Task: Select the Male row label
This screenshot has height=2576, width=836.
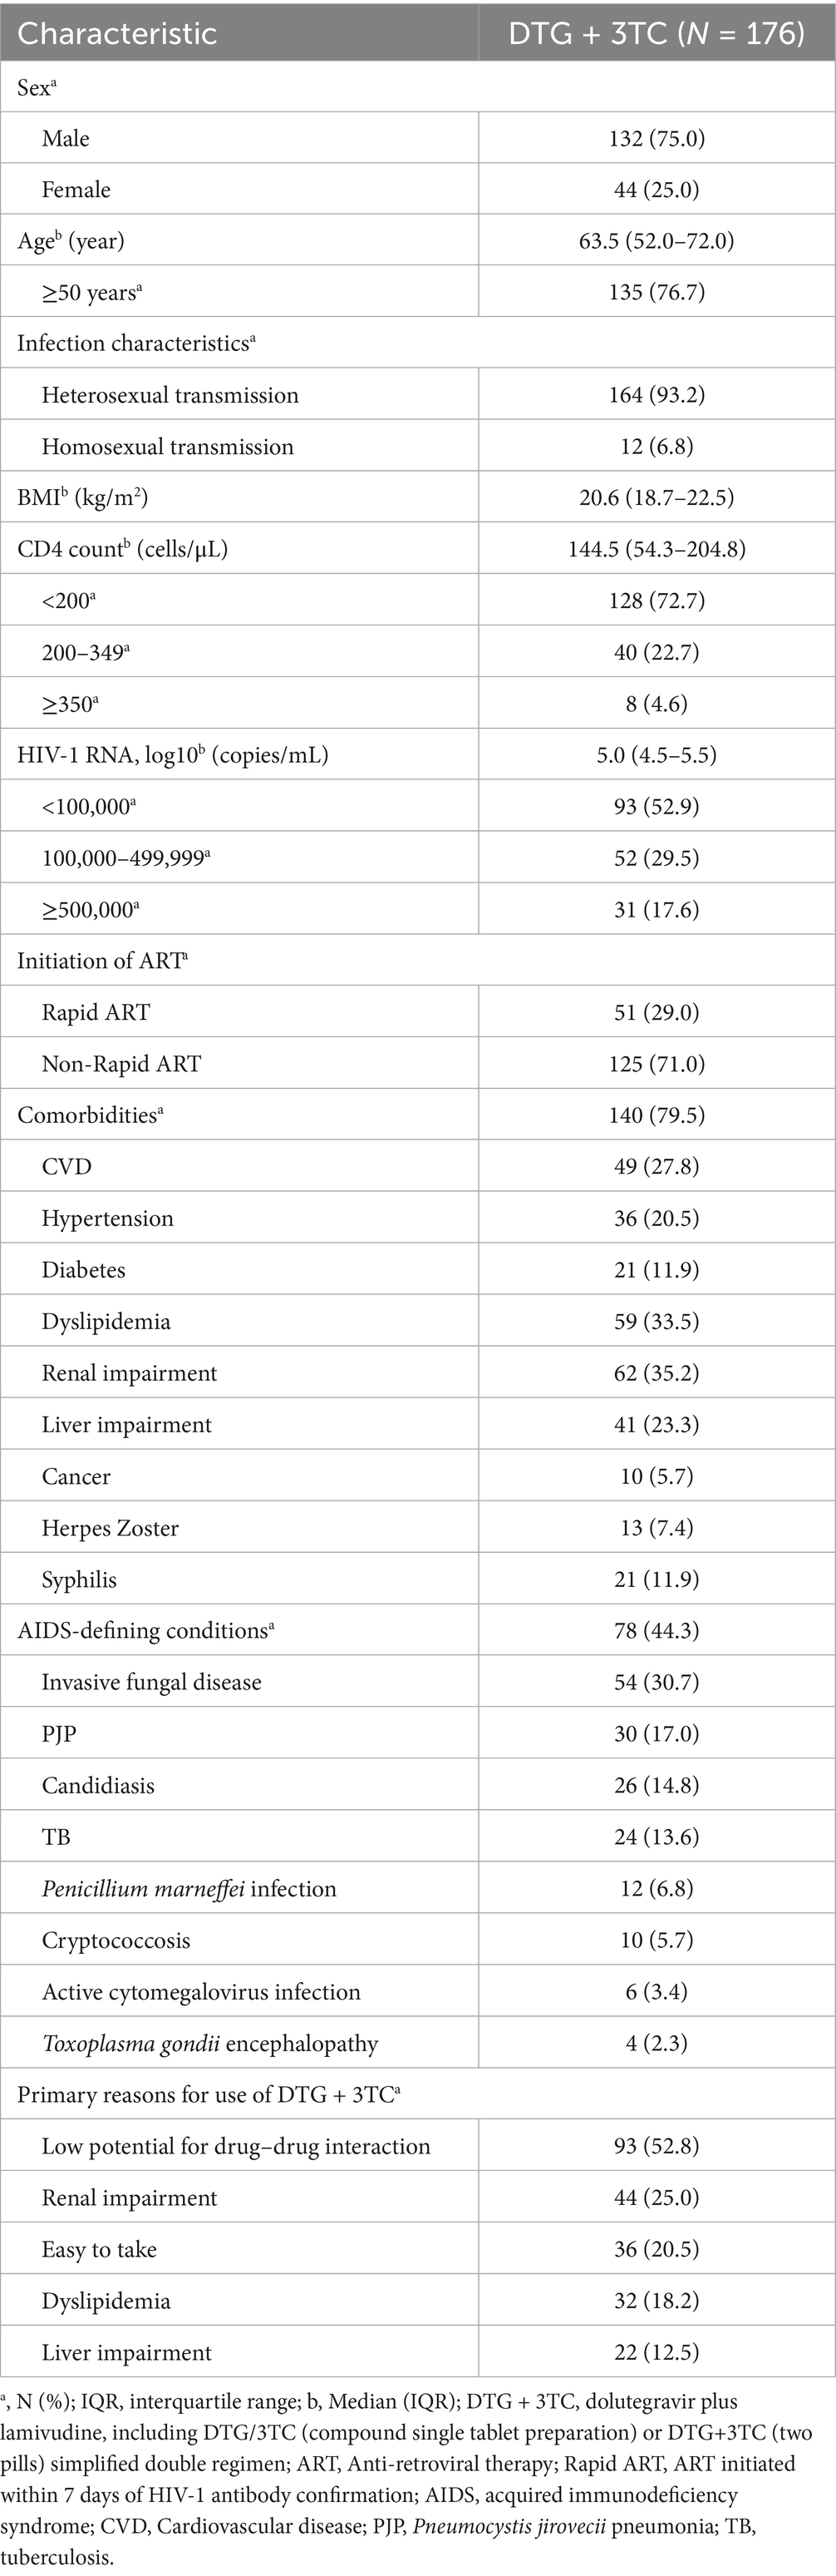Action: [x=66, y=138]
